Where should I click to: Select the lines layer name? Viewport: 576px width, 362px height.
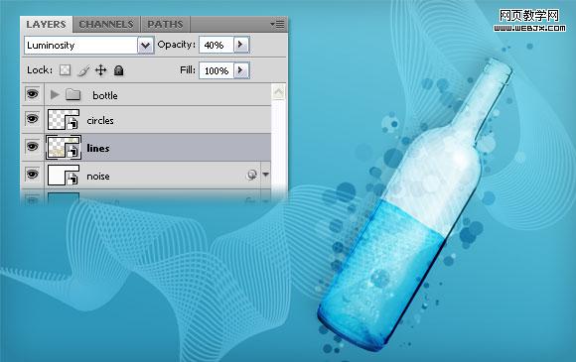coord(98,148)
